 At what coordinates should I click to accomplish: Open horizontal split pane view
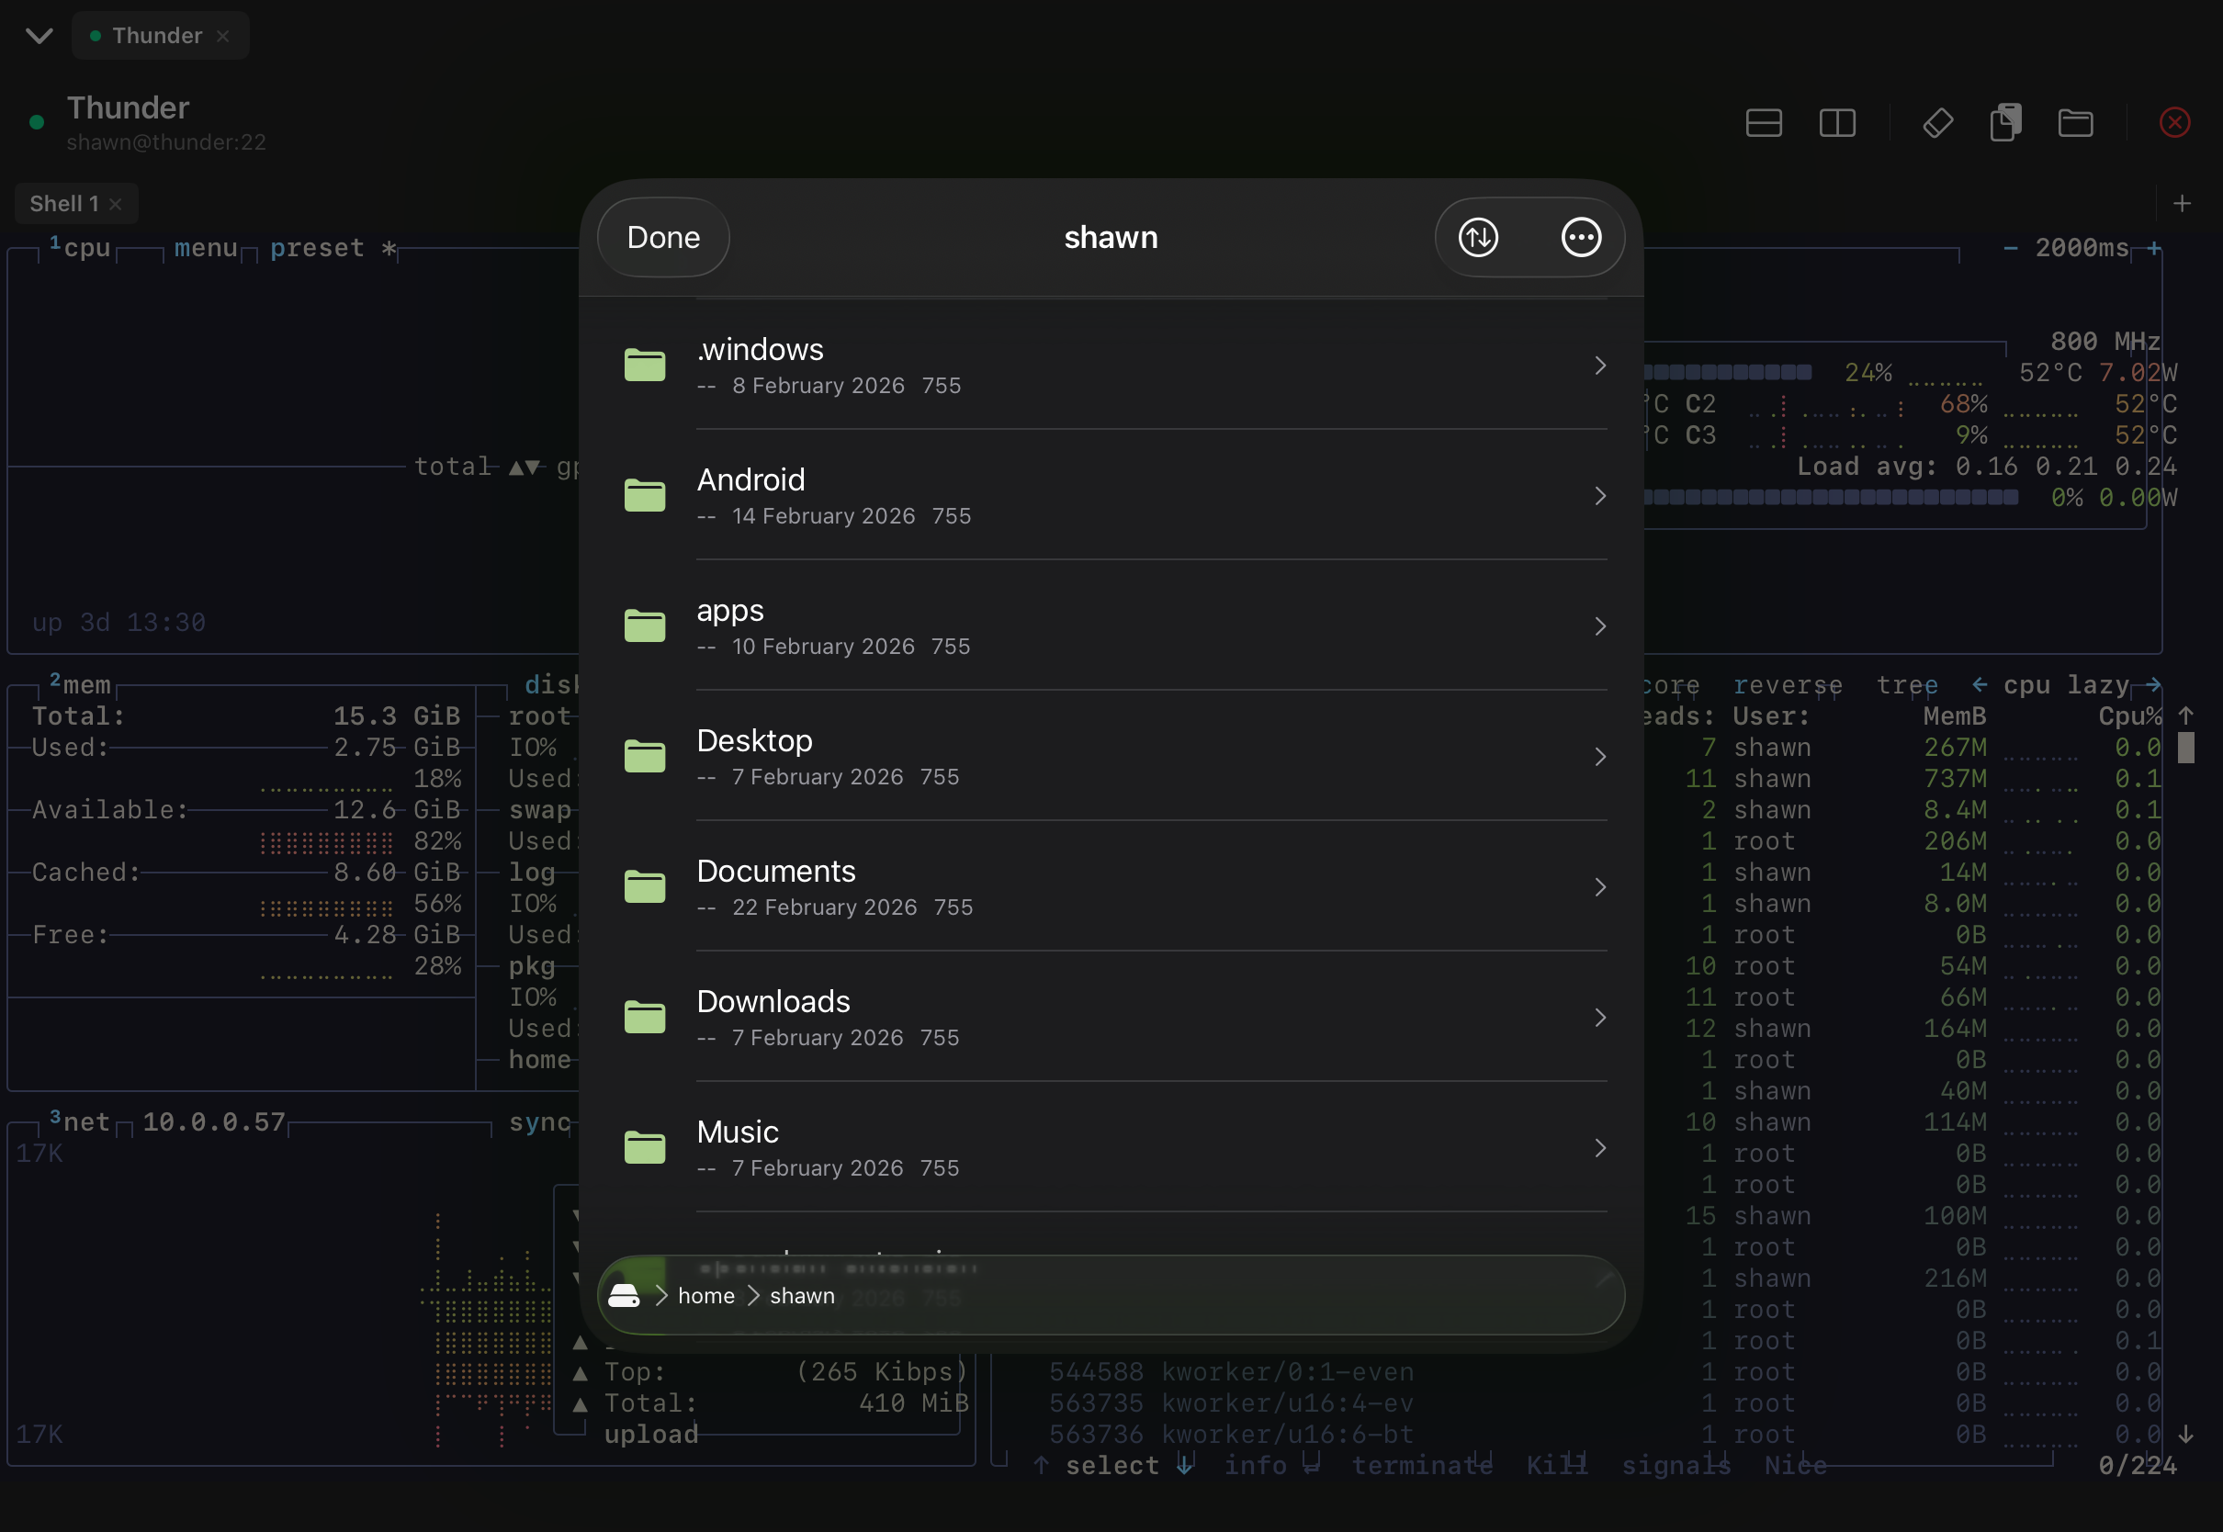[1763, 123]
